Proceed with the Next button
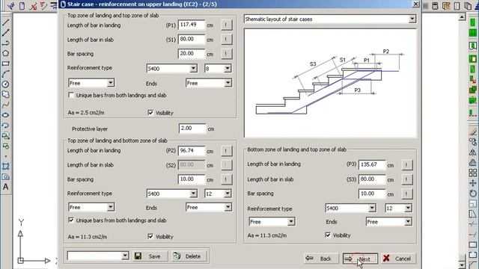479x269 pixels. (360, 259)
